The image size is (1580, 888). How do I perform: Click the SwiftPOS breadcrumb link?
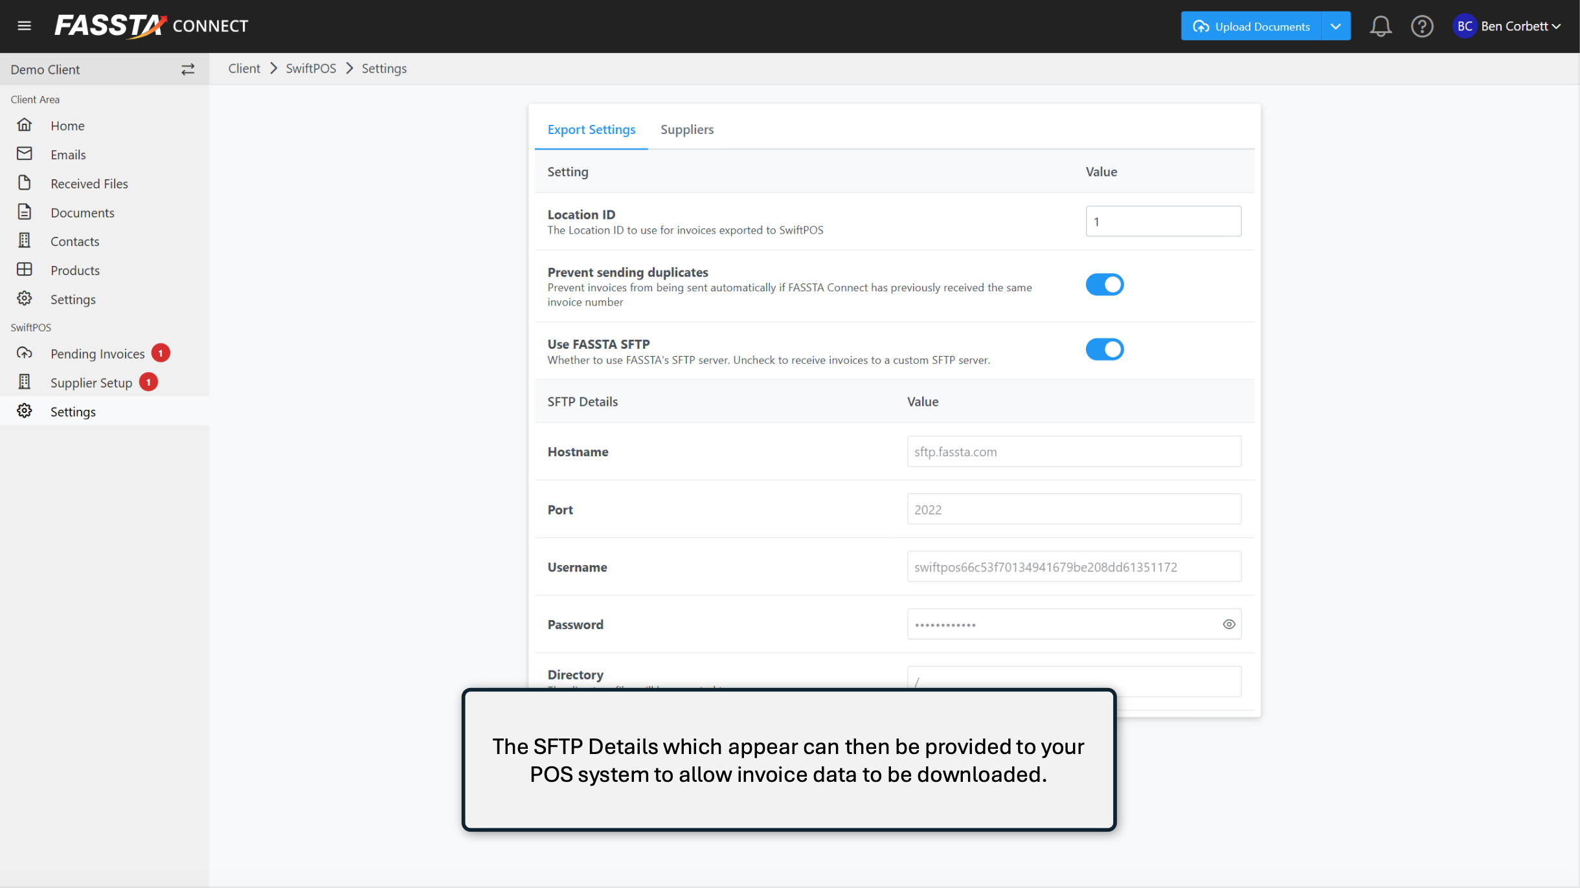pos(311,68)
